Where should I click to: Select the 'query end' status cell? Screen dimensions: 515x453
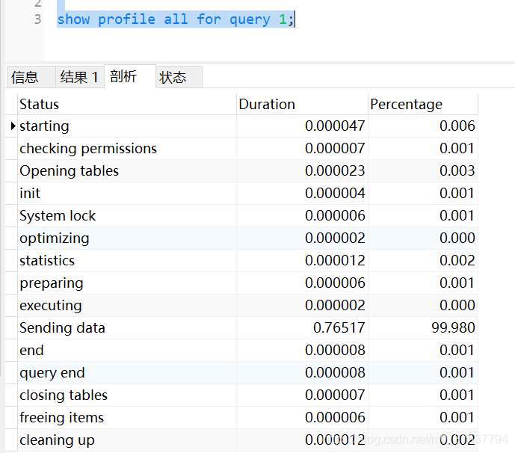[x=127, y=372]
